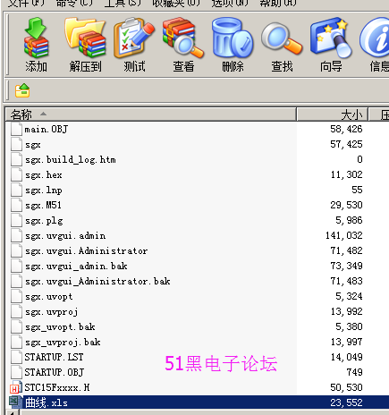Go up one folder level icon
Screen dimensions: 389x415
(x=22, y=90)
